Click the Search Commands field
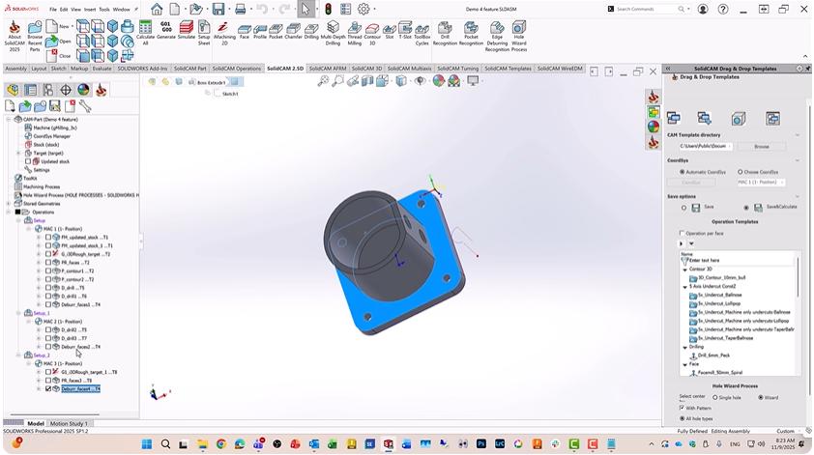Viewport: 814px width, 455px height. coord(649,9)
